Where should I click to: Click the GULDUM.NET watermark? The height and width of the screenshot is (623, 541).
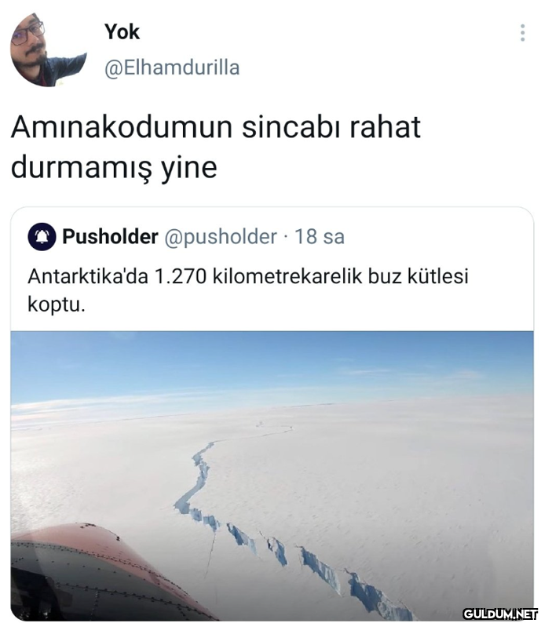point(500,613)
